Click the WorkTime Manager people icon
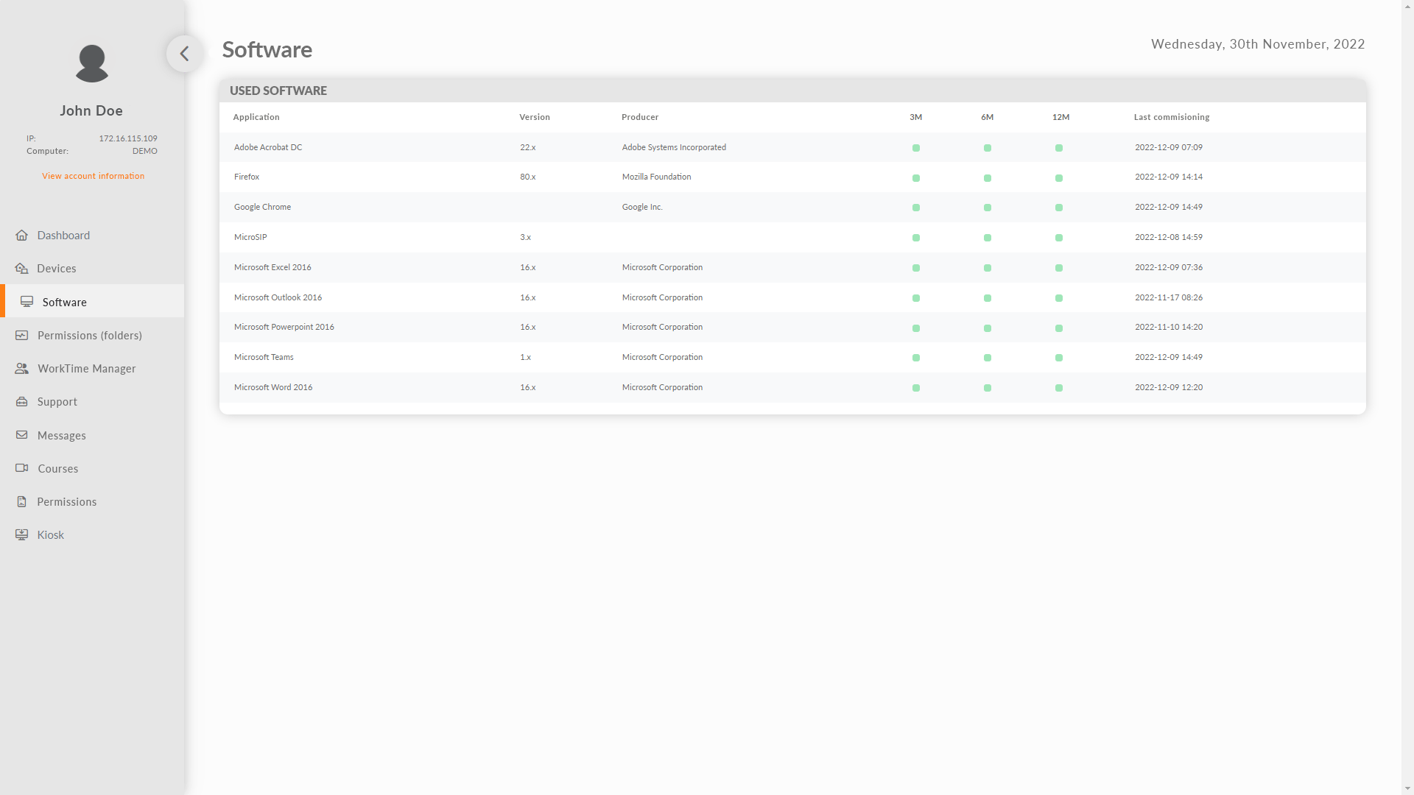The height and width of the screenshot is (795, 1414). click(x=22, y=369)
